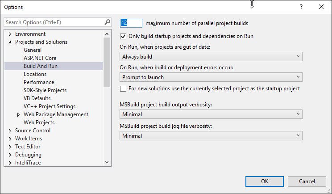Click the Cancel button

click(x=307, y=181)
